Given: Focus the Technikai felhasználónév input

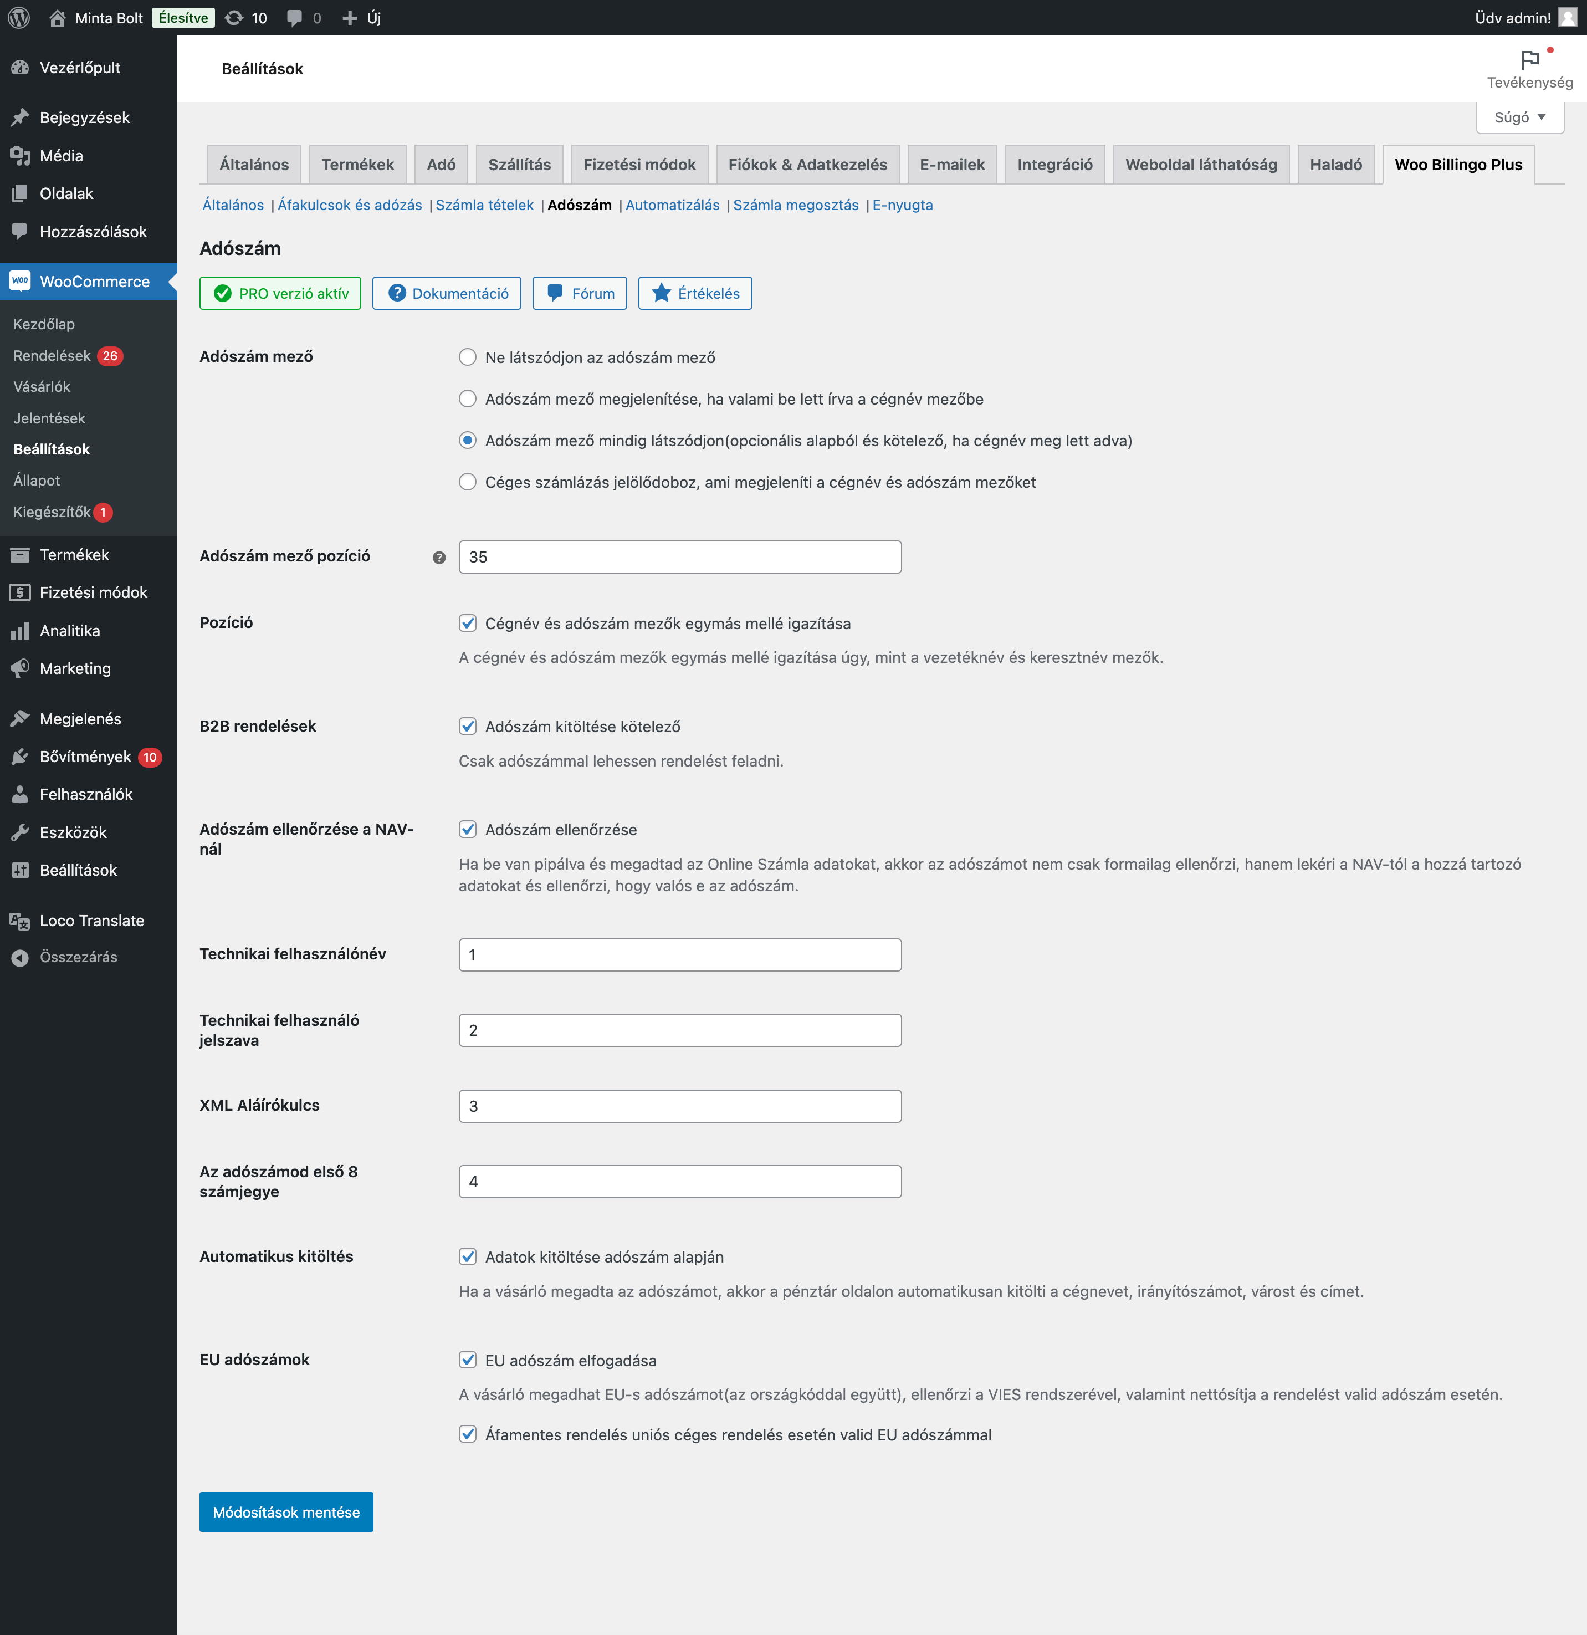Looking at the screenshot, I should tap(680, 955).
